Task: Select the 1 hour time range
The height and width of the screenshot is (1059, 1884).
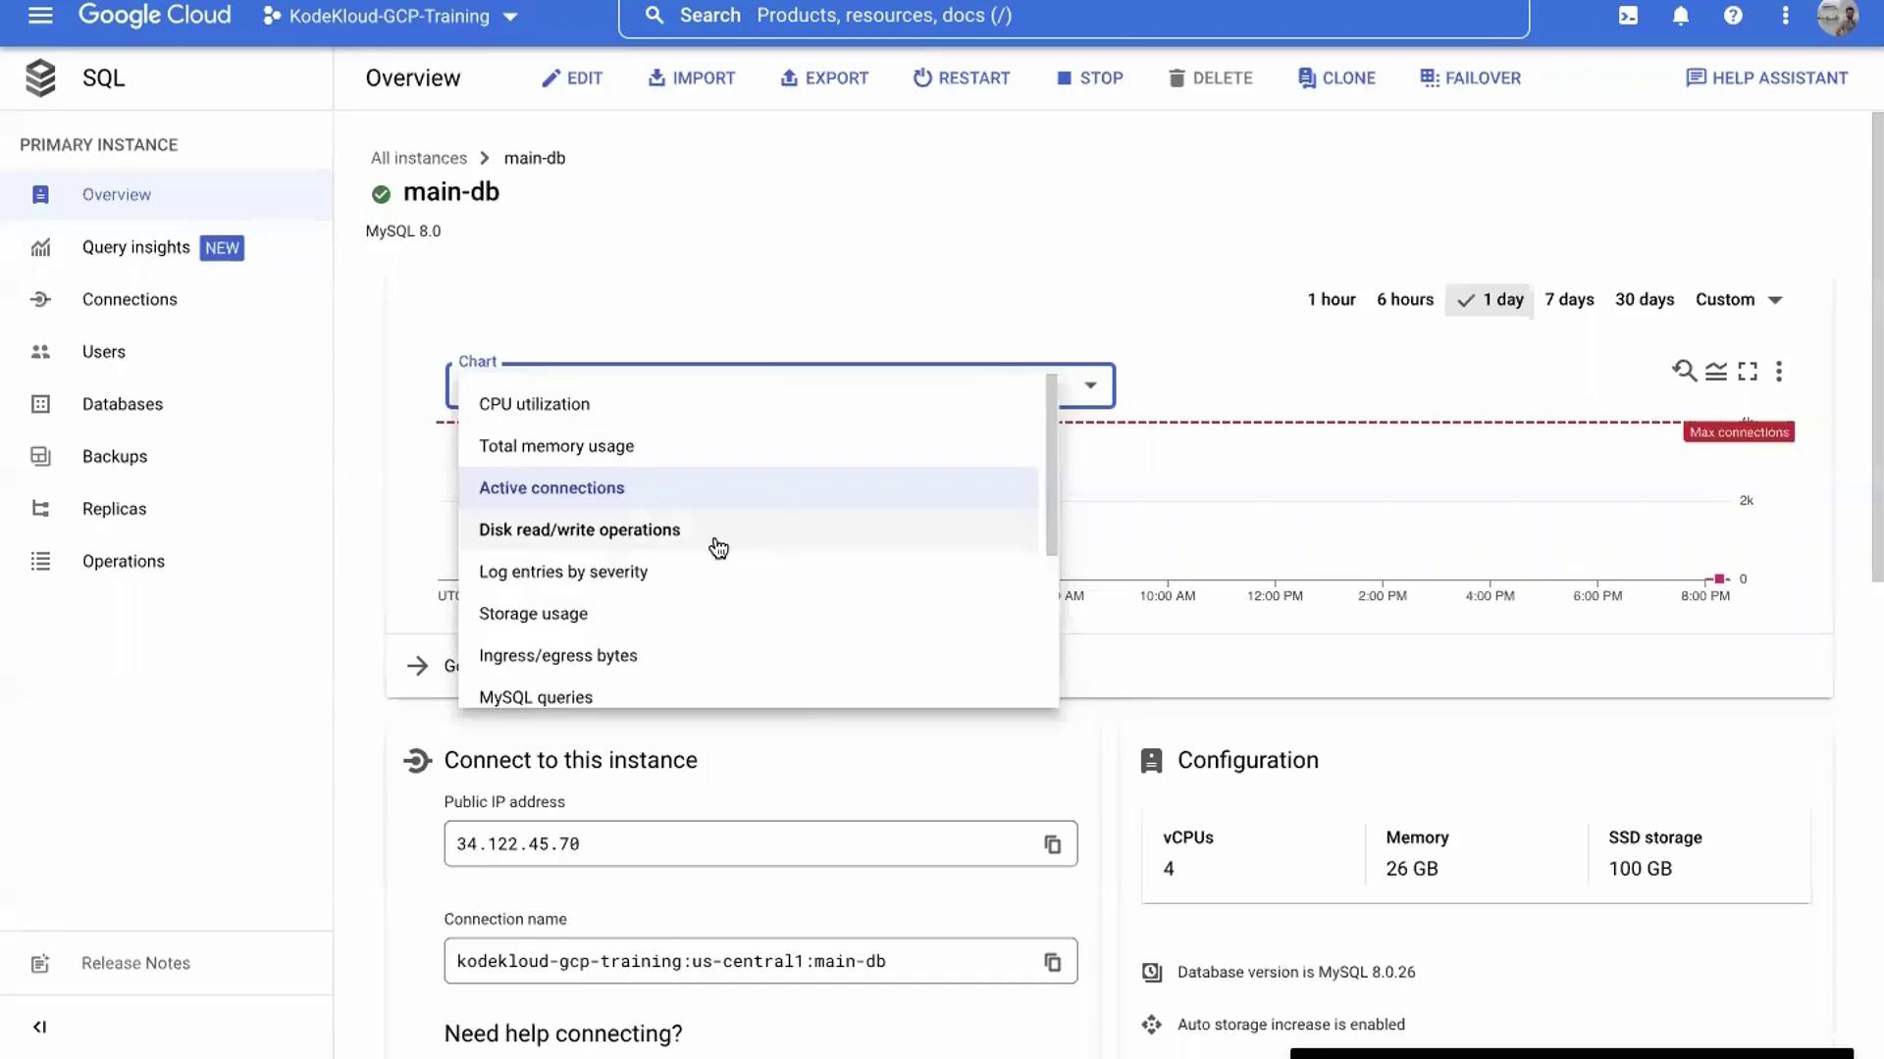Action: coord(1332,300)
